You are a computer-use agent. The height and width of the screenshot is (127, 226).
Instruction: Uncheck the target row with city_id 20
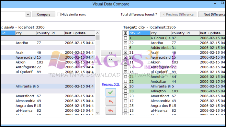point(125,86)
